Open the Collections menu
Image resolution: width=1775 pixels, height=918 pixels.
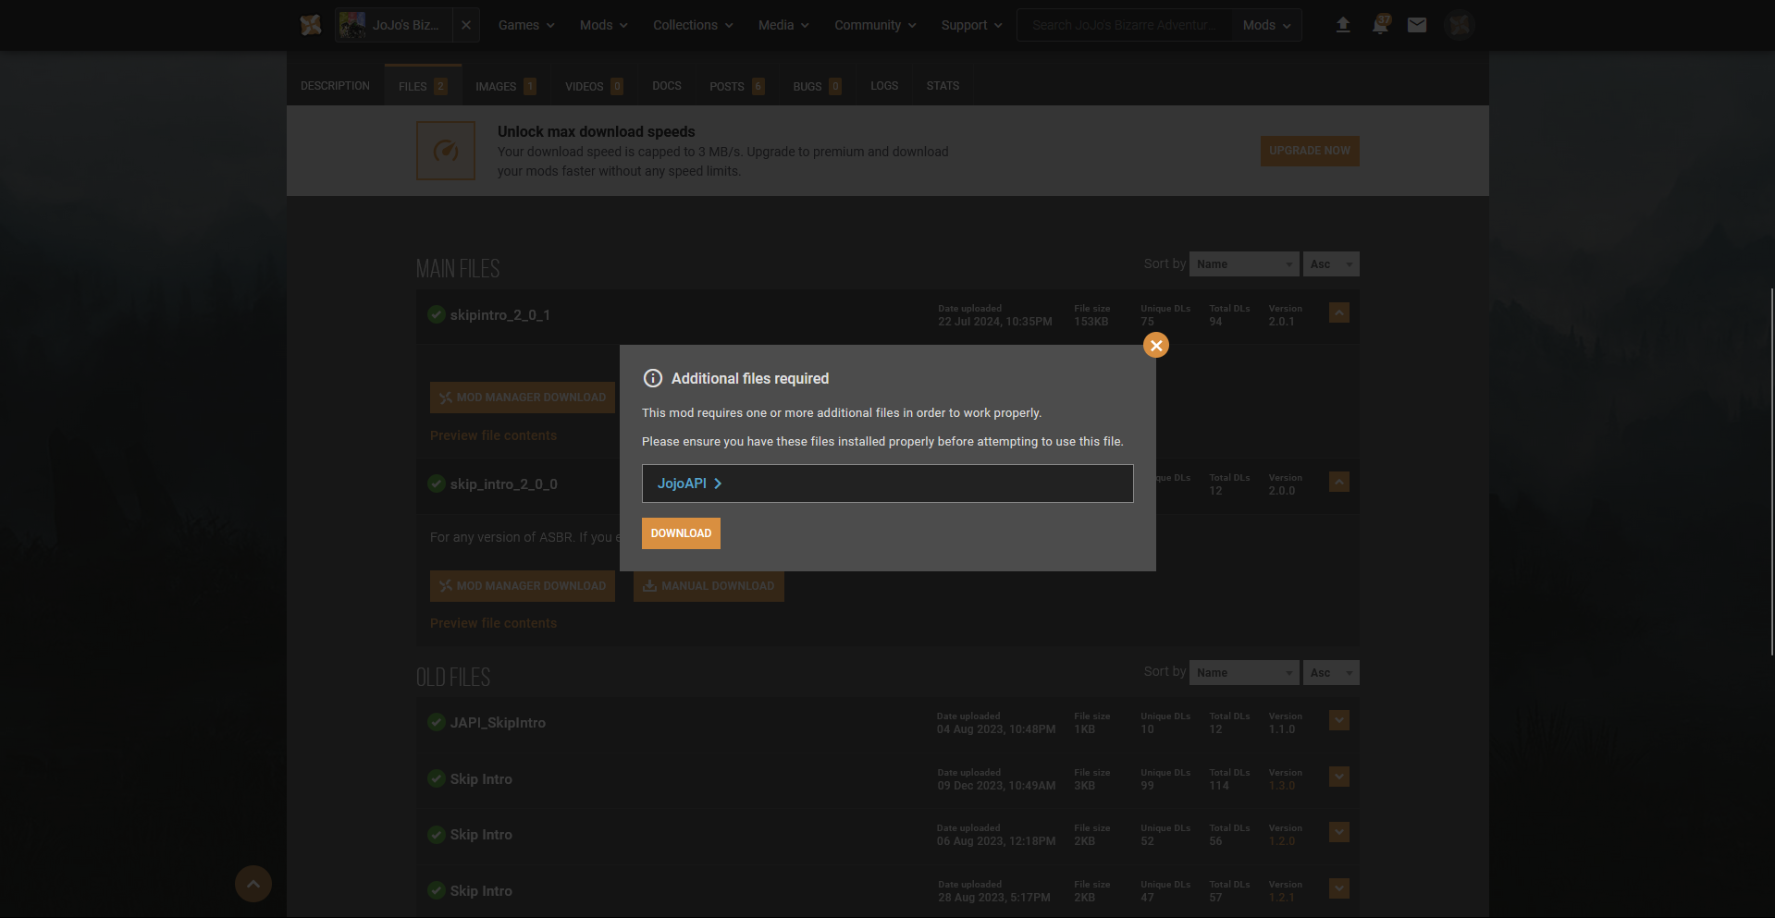point(693,25)
